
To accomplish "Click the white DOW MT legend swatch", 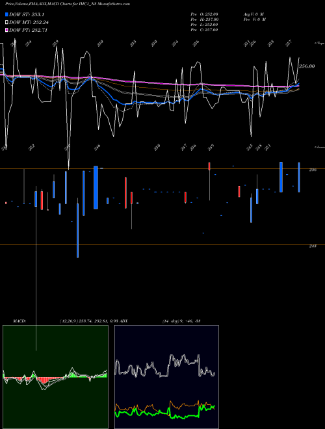I will (7, 23).
